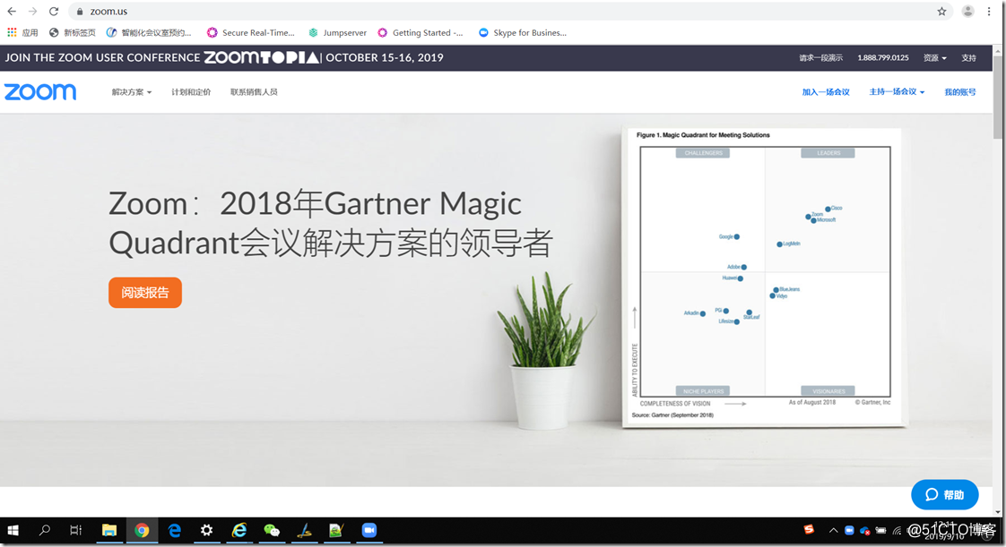Open the Zoom app on taskbar

pos(369,530)
